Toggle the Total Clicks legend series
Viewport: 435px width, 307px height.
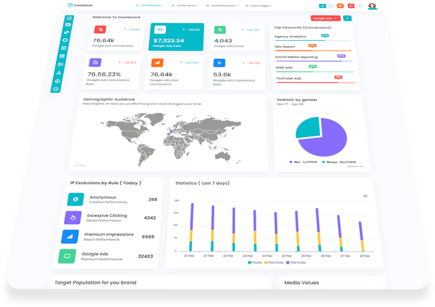click(x=296, y=262)
